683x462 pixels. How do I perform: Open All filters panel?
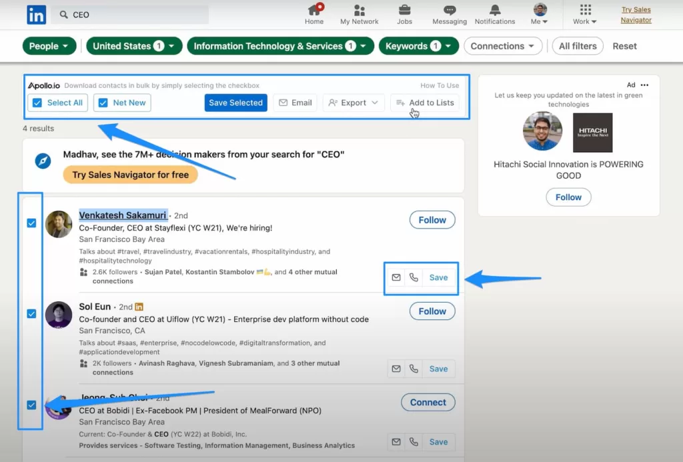(578, 46)
